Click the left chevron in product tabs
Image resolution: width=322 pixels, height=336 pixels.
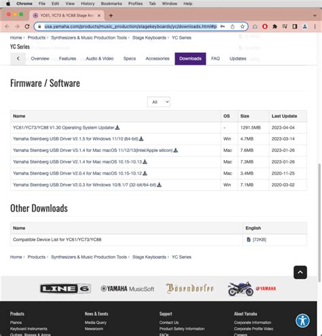pos(18,58)
